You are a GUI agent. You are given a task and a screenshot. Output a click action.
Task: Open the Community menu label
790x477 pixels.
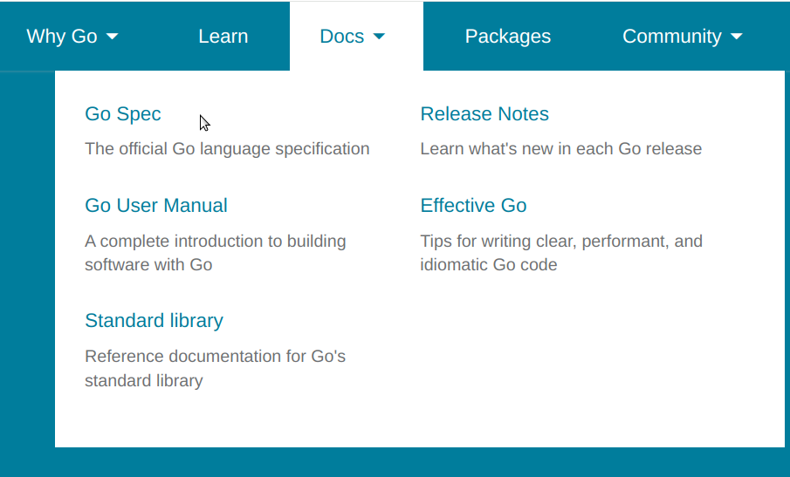671,37
